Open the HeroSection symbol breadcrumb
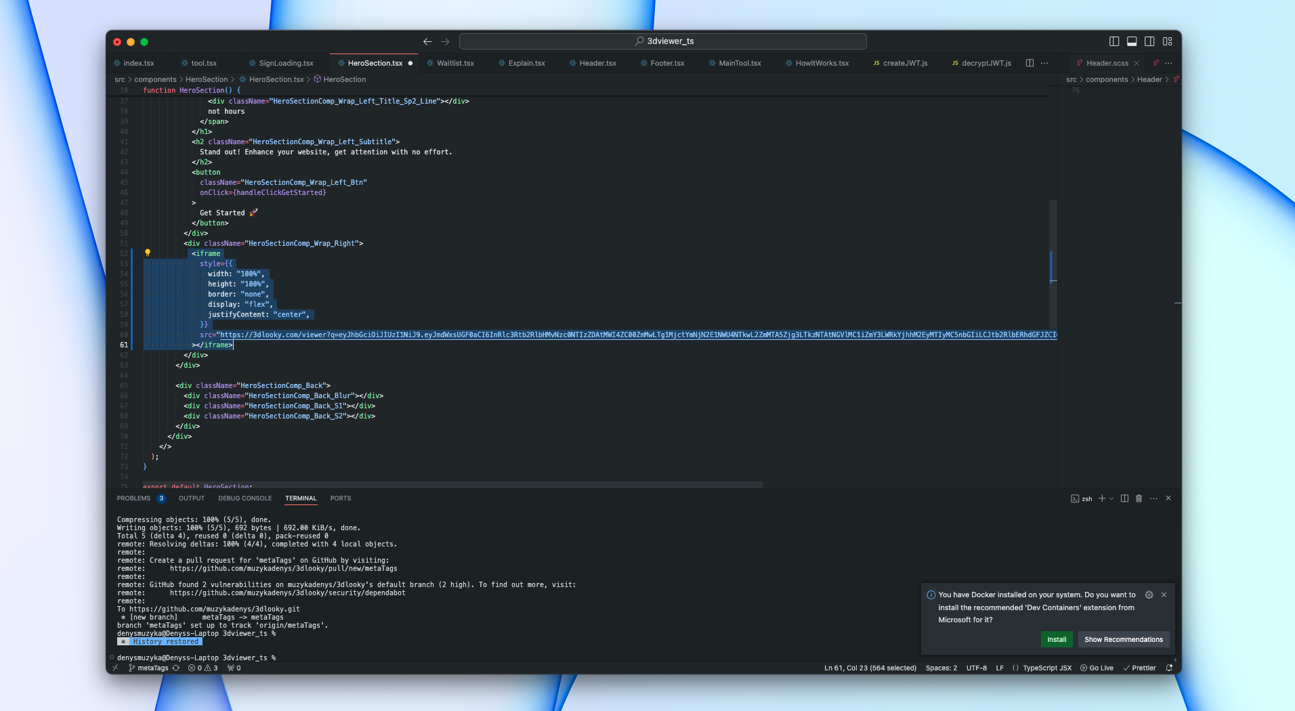This screenshot has height=711, width=1295. coord(344,79)
